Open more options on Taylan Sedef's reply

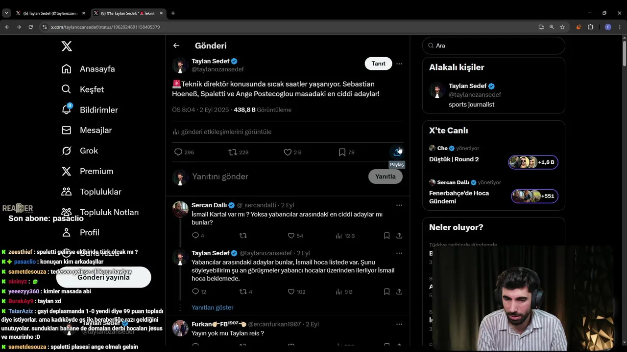(x=399, y=253)
